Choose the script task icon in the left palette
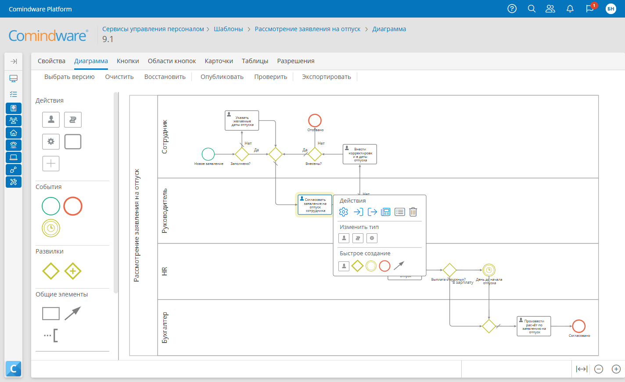625x382 pixels. tap(73, 120)
